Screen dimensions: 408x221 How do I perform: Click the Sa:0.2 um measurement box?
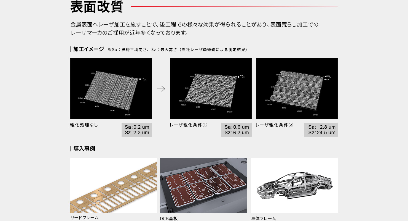[x=136, y=129]
